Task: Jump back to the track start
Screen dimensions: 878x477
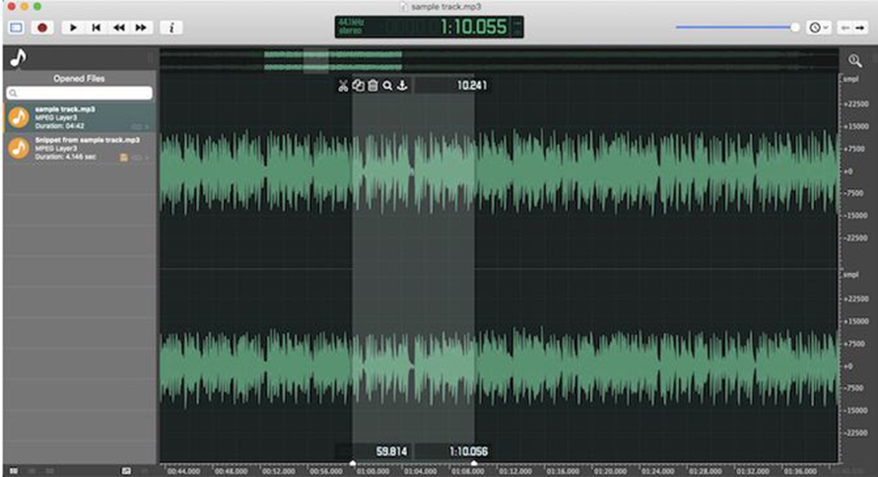Action: click(x=96, y=27)
